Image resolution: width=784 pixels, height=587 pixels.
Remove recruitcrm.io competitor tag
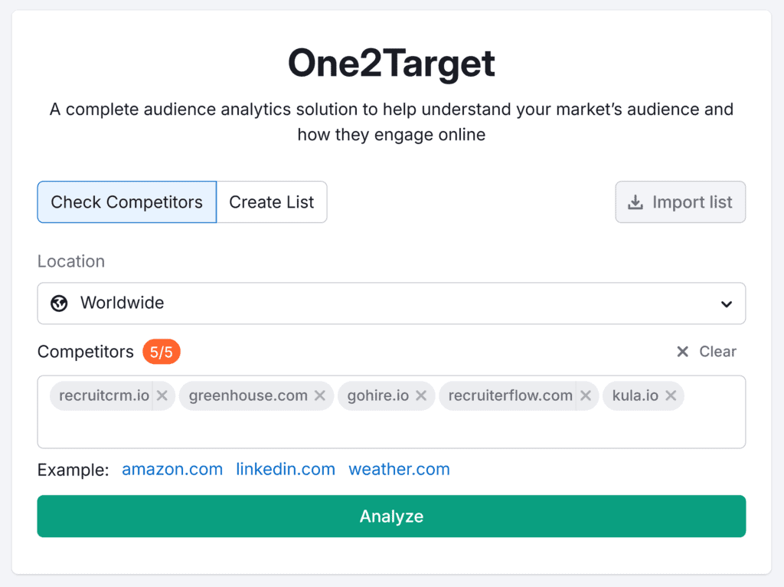coord(162,396)
